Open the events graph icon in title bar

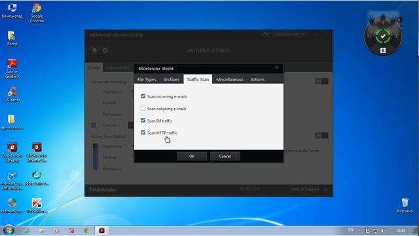click(265, 34)
